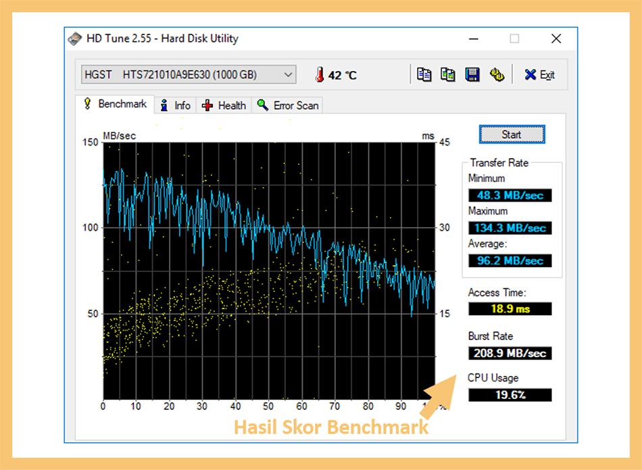Open the options gear icon
642x470 pixels.
pos(497,74)
